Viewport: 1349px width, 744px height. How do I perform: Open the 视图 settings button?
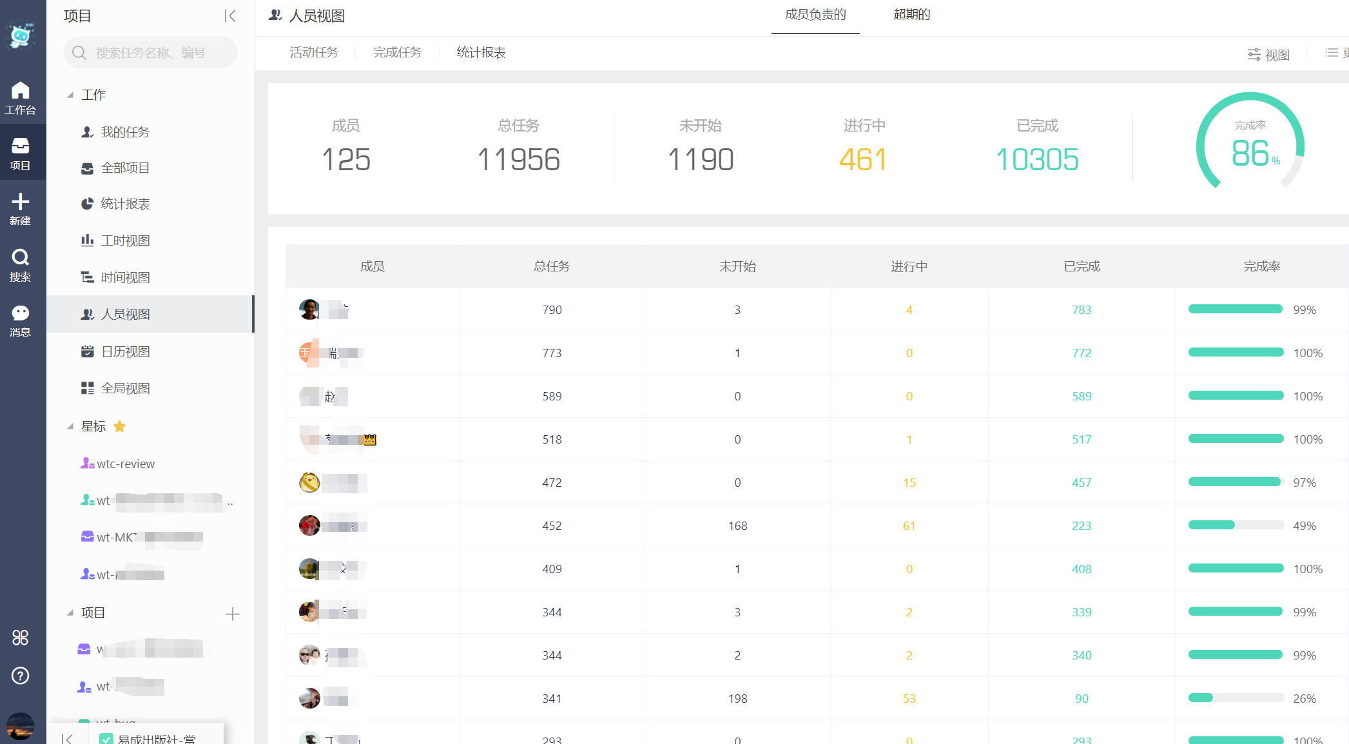(1268, 55)
